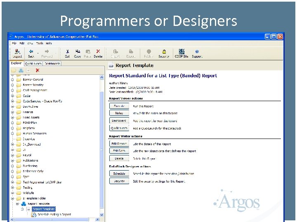The width and height of the screenshot is (297, 222).
Task: Collapse the Report Template DataBlock node
Action: tap(17, 204)
